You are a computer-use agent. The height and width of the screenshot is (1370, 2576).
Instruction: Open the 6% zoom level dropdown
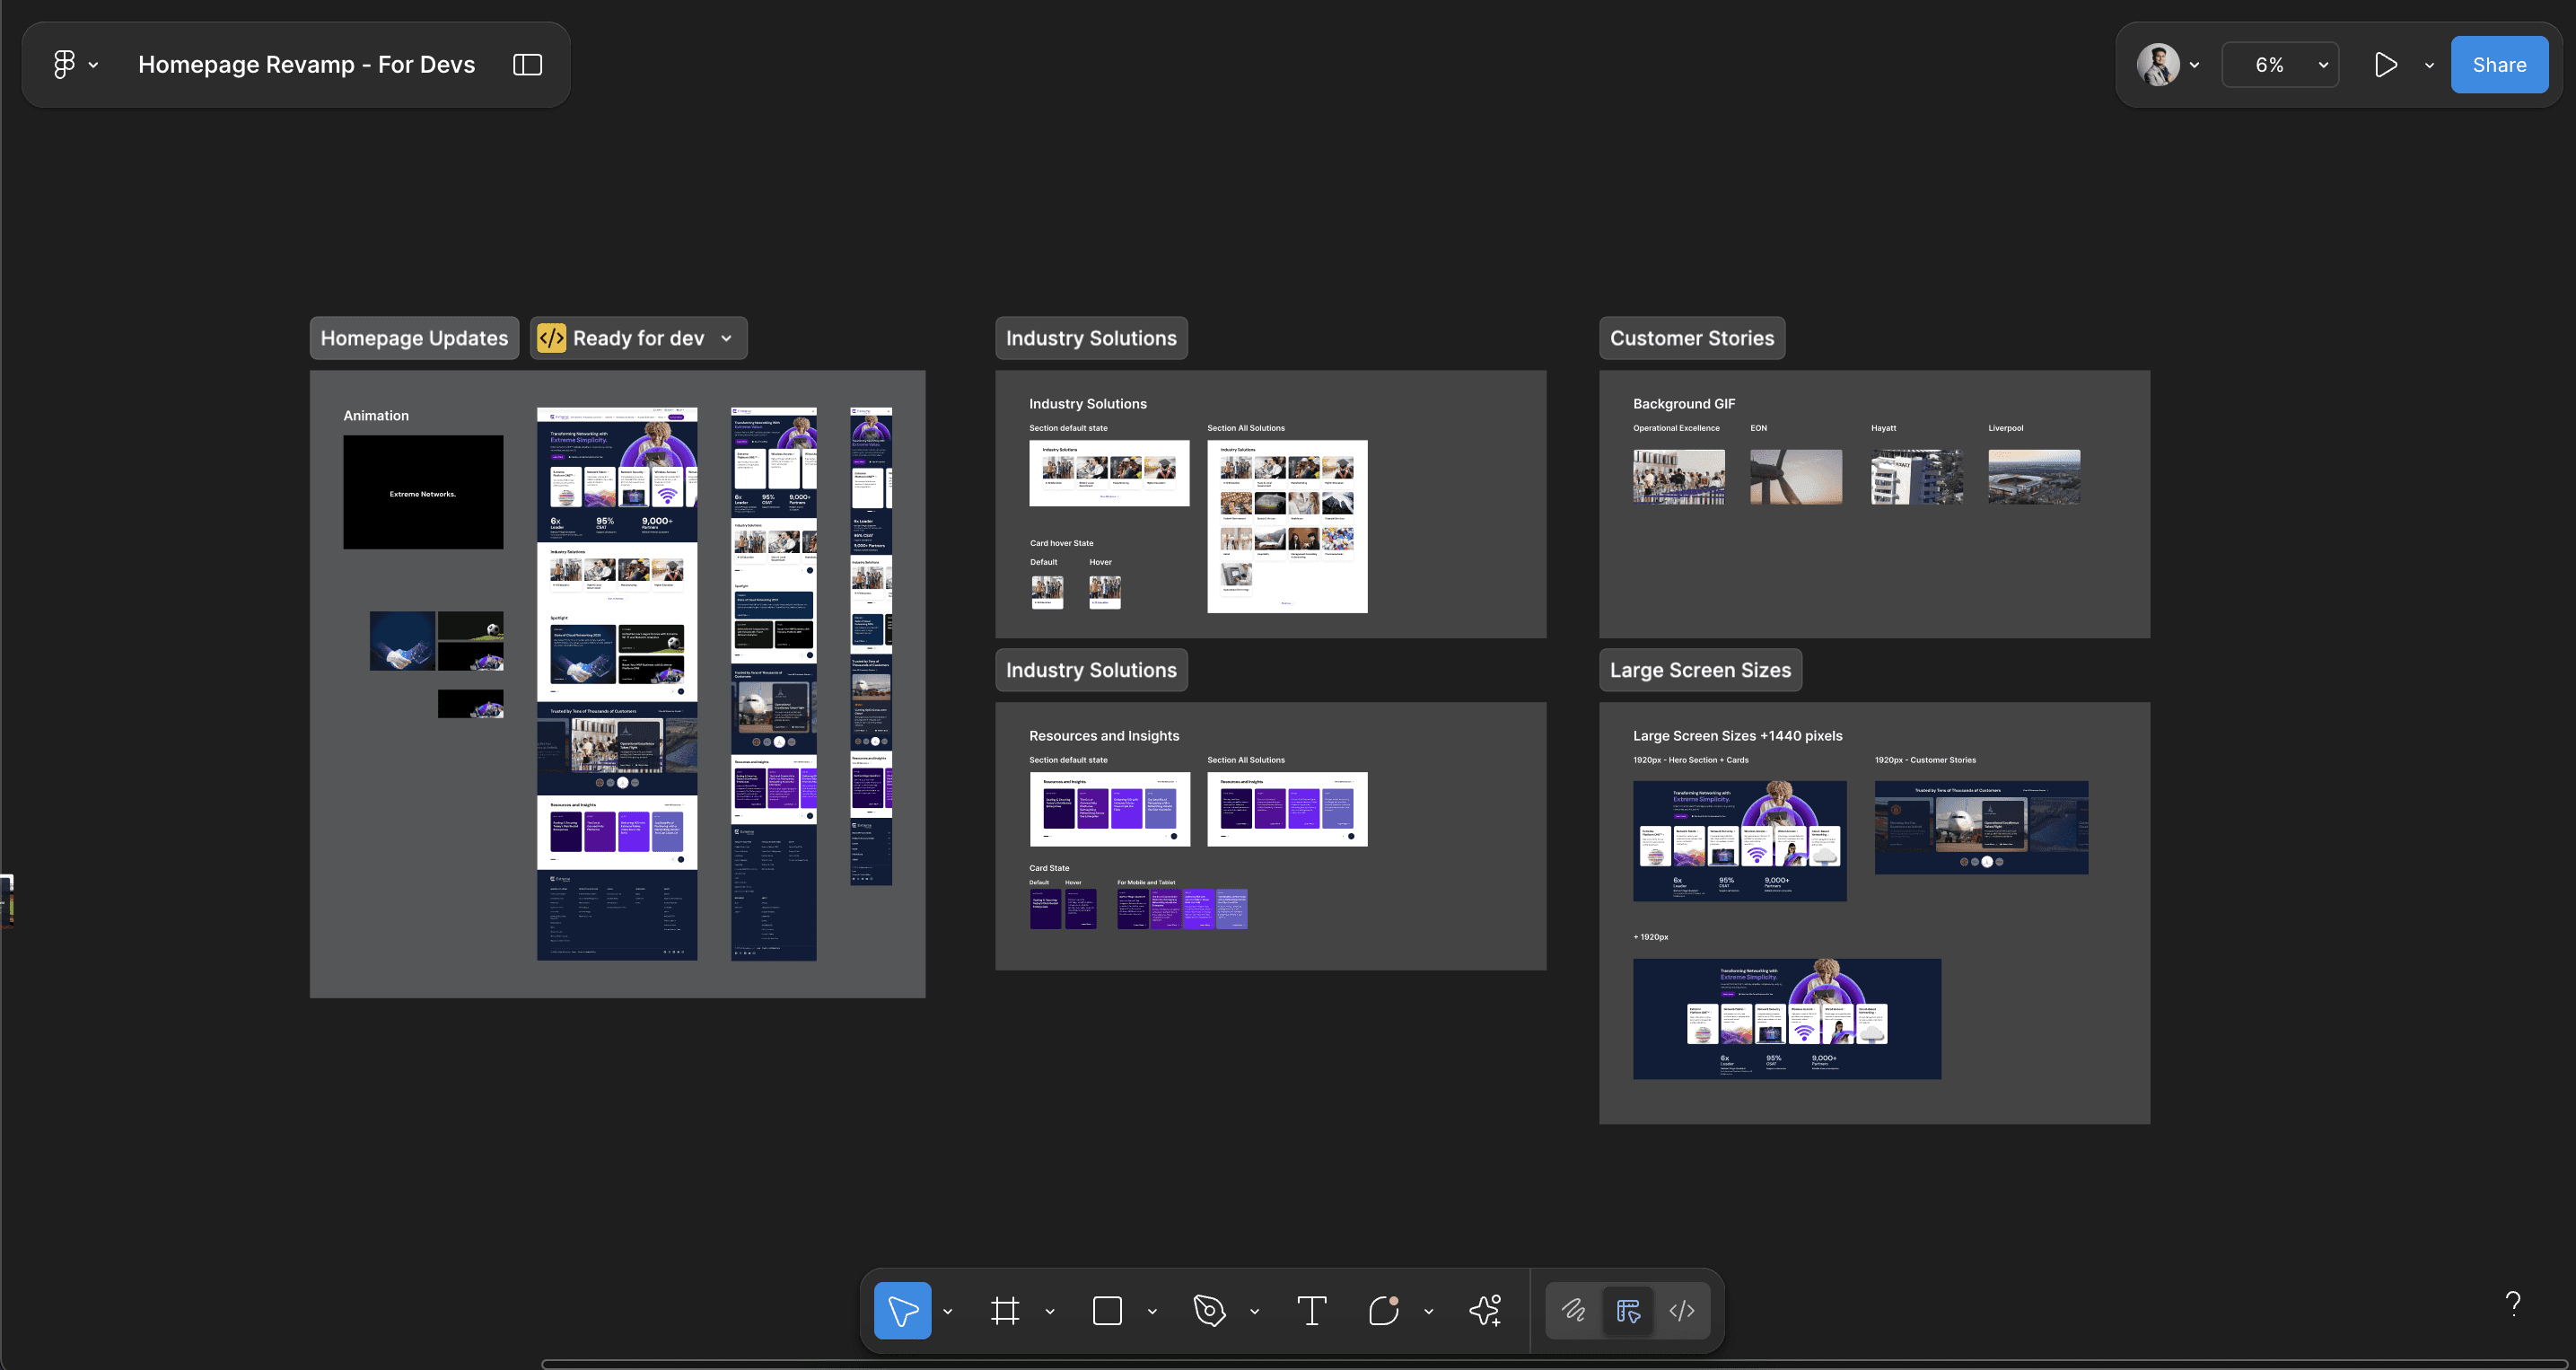point(2280,65)
